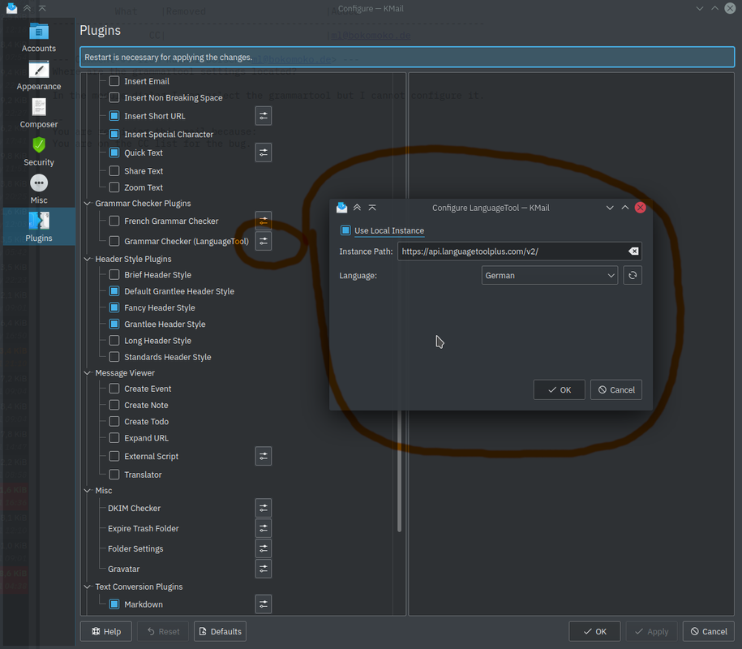The height and width of the screenshot is (649, 742).
Task: Configure the French Grammar Checker plugin
Action: 263,221
